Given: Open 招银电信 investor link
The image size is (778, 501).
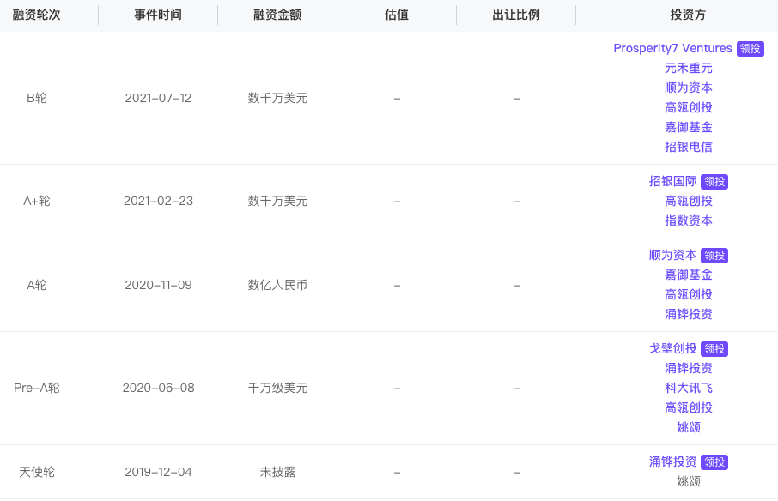Looking at the screenshot, I should (x=688, y=147).
